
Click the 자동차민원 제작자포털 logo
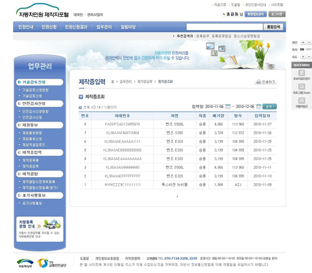coord(42,11)
